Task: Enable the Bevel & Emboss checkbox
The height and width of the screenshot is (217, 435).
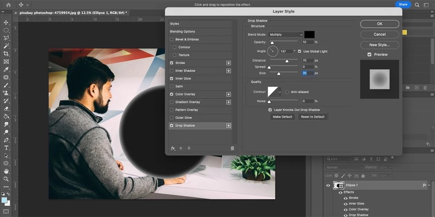Action: coord(171,39)
